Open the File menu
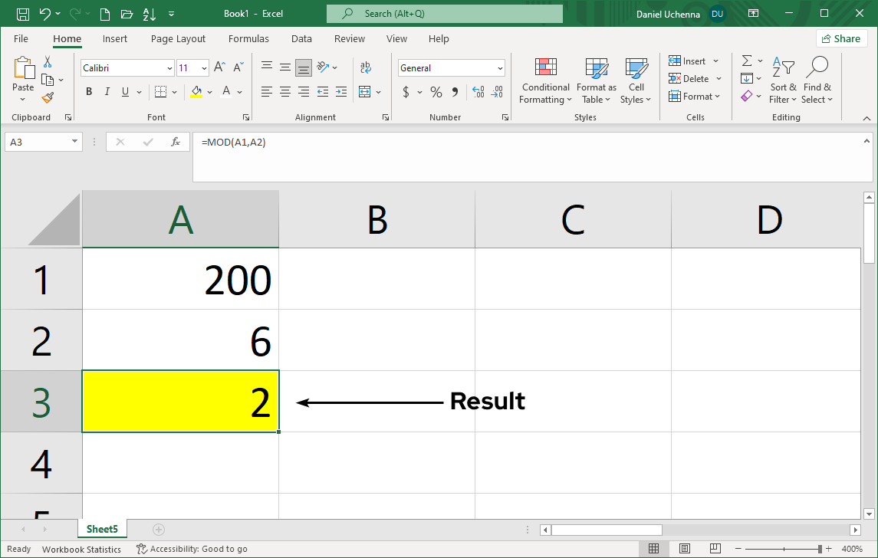878x558 pixels. 21,38
